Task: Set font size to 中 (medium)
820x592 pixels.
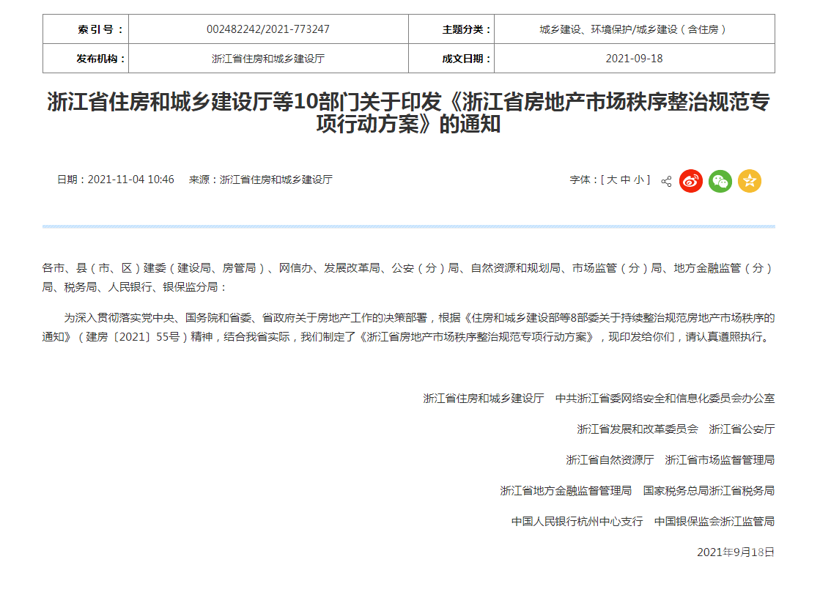Action: tap(625, 180)
